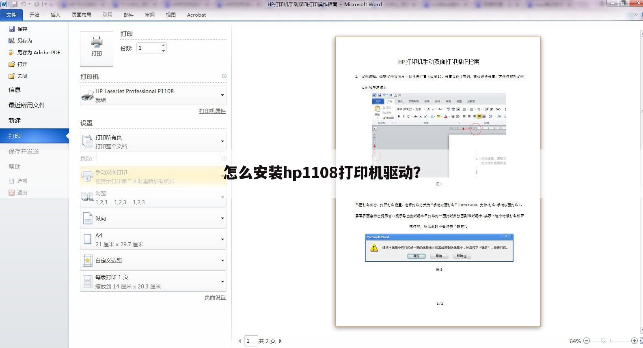This screenshot has height=348, width=643.
Task: Open the 手动双面打印 duplex dropdown
Action: tap(153, 177)
